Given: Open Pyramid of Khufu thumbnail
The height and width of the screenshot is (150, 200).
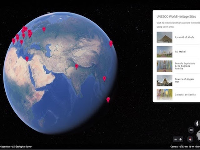Looking at the screenshot, I should coord(164,37).
